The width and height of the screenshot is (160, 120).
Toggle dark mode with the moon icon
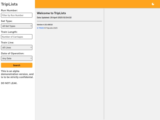[x=153, y=4]
